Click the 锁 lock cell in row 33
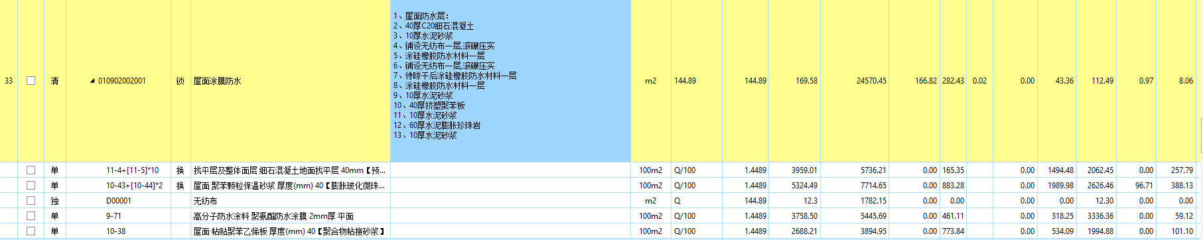Viewport: 1203px width, 240px height. click(180, 81)
